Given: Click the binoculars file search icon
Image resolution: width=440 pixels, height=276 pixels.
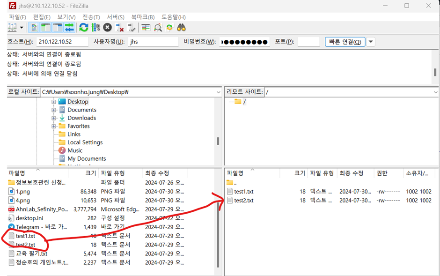Looking at the screenshot, I should point(182,28).
